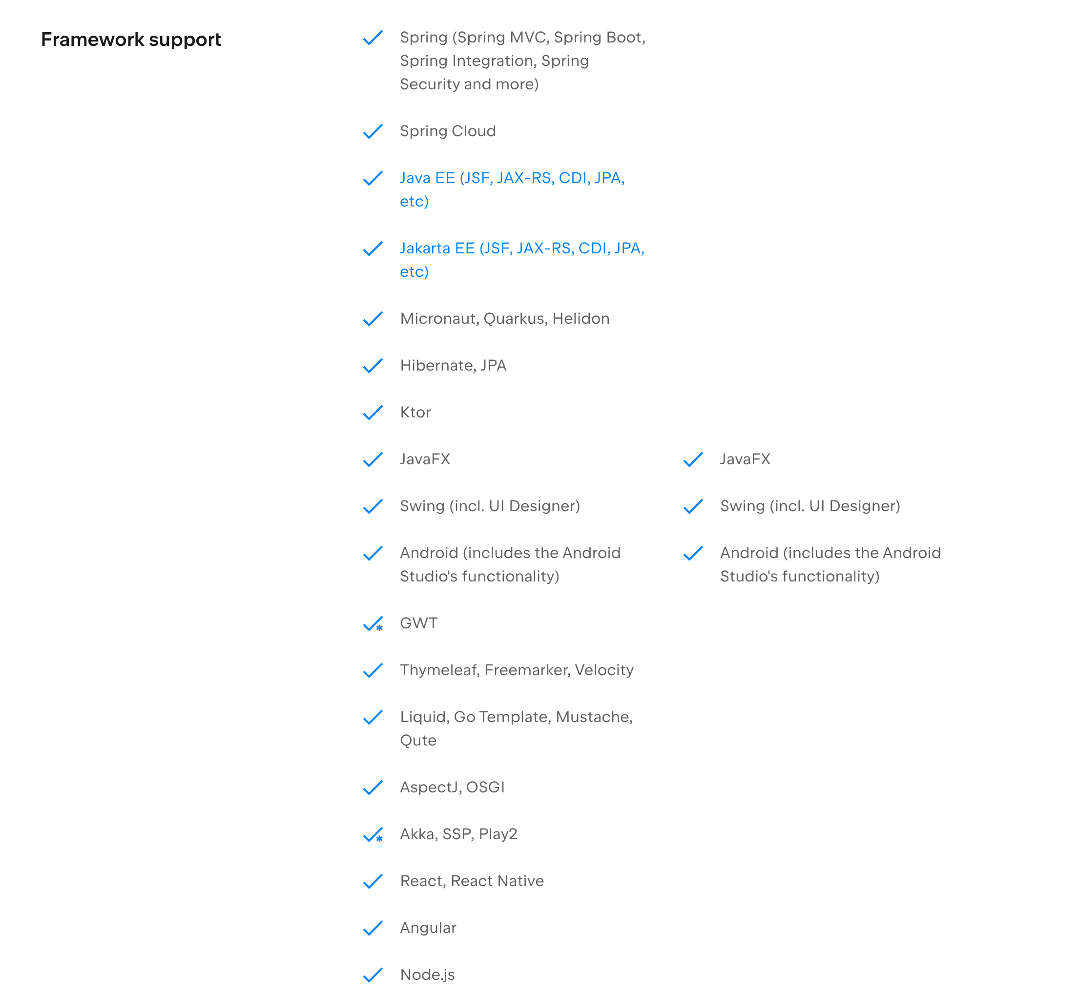Click the asterisk checkmark beside Akka, SSP, Play2

pos(373,835)
